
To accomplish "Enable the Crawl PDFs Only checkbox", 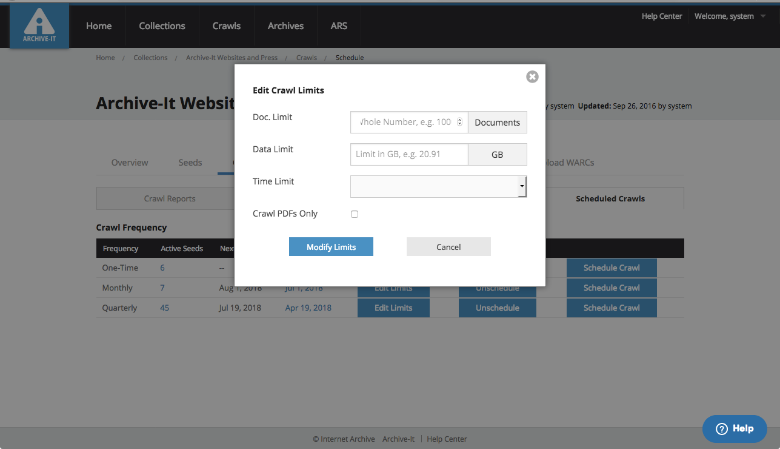I will 355,214.
